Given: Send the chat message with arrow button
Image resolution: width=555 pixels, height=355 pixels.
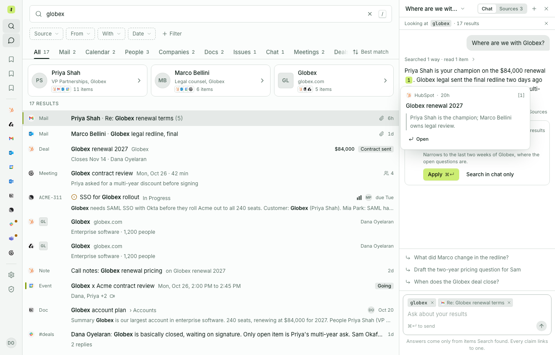Looking at the screenshot, I should 541,326.
